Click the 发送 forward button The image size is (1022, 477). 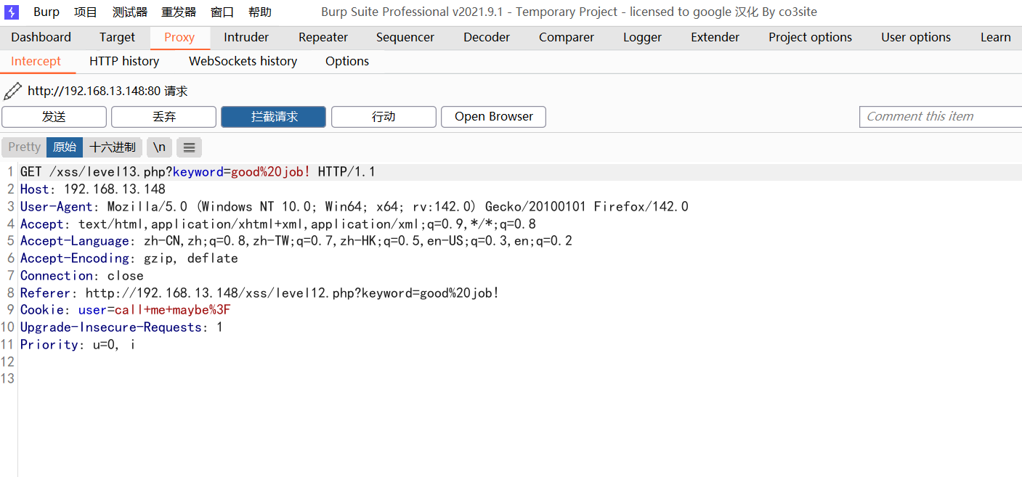click(x=54, y=117)
